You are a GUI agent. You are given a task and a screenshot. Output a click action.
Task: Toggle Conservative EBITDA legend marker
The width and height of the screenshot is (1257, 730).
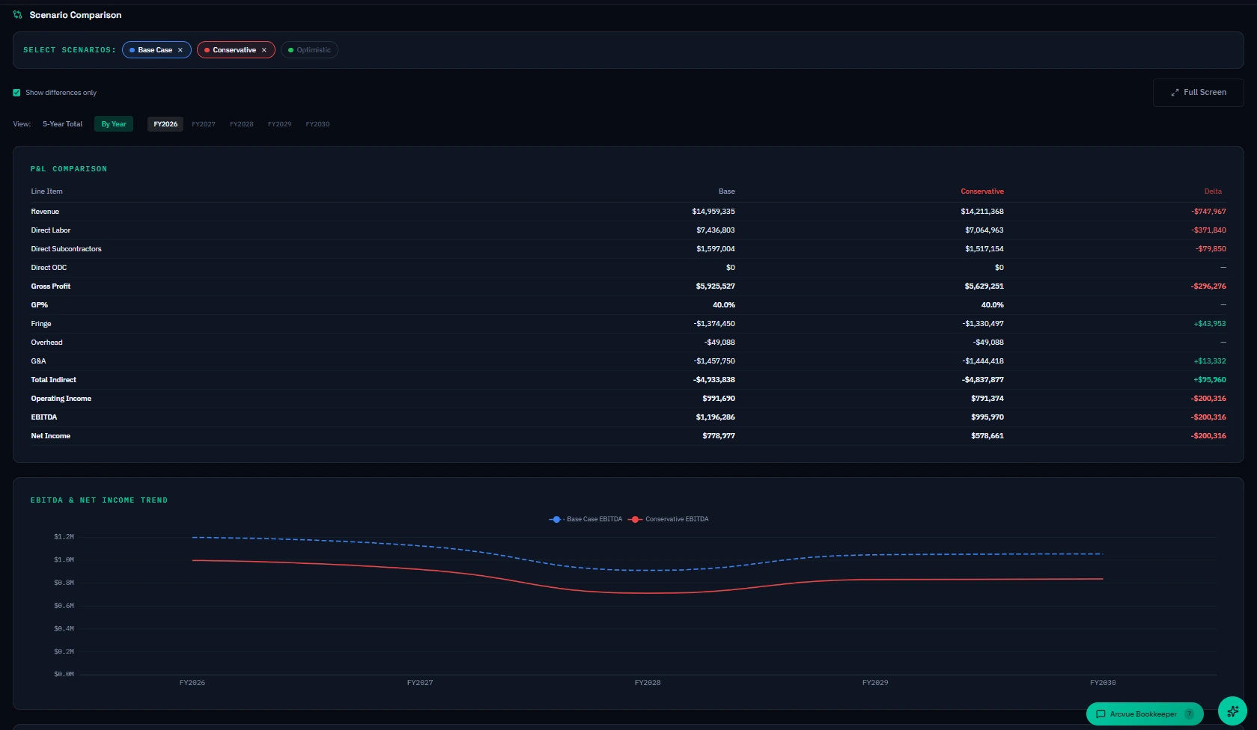[x=635, y=519]
